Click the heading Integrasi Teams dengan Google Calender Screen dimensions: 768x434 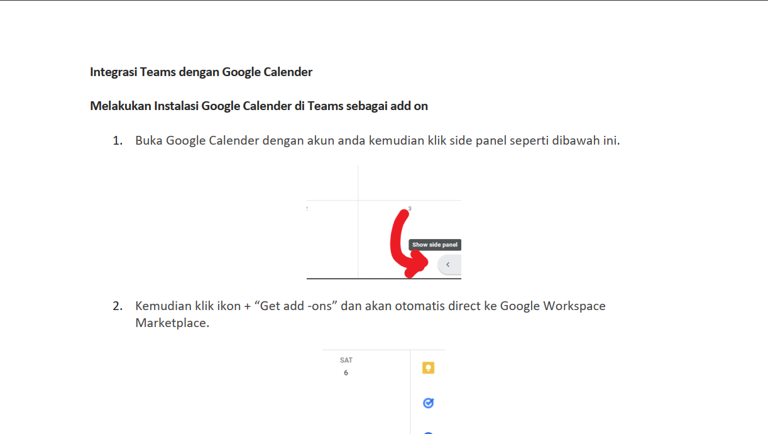201,72
